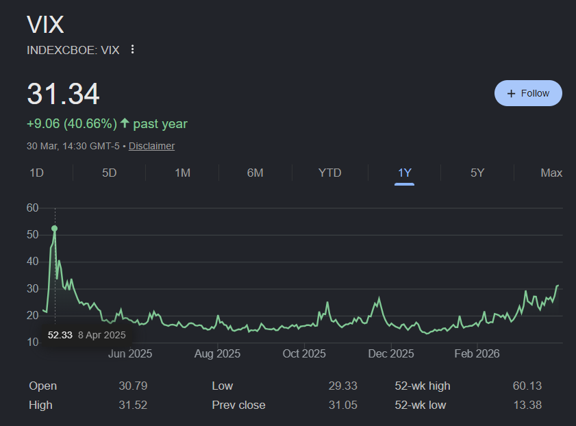Select the 6M range tab
This screenshot has height=426, width=576.
(x=255, y=173)
